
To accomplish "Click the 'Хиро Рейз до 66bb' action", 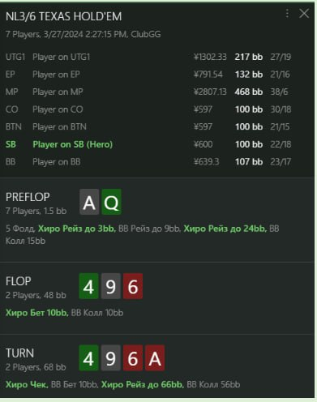I will point(143,384).
